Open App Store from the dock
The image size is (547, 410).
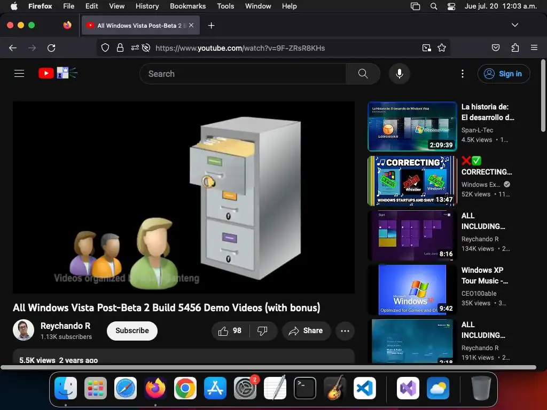(x=215, y=388)
